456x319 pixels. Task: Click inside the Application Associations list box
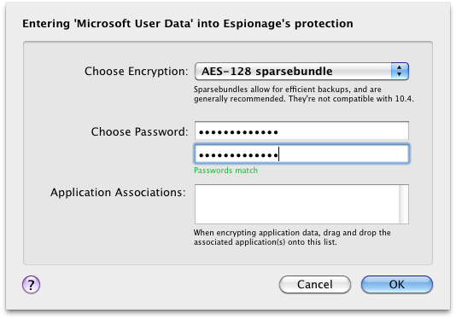296,204
